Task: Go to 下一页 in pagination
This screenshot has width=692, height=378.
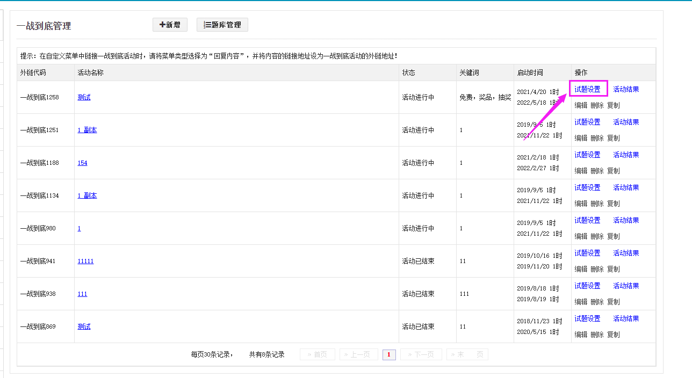Action: [421, 354]
